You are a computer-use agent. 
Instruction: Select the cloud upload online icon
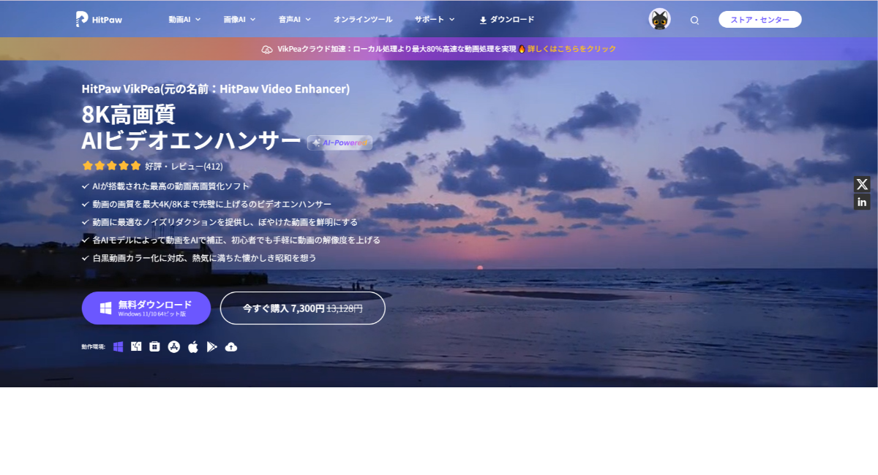click(x=231, y=346)
